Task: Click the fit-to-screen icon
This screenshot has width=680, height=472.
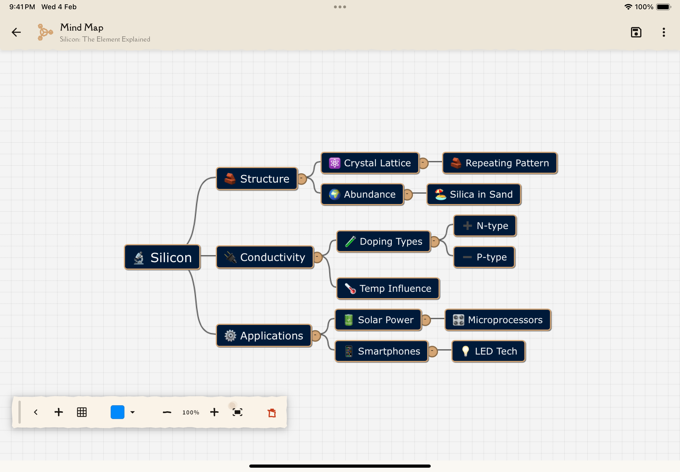Action: point(237,412)
